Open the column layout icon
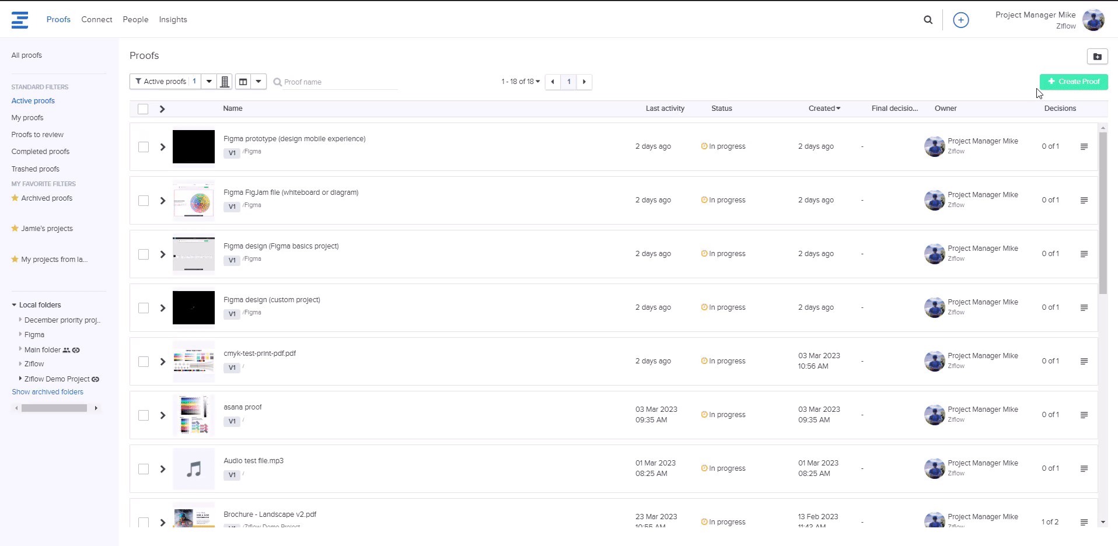 pyautogui.click(x=243, y=82)
